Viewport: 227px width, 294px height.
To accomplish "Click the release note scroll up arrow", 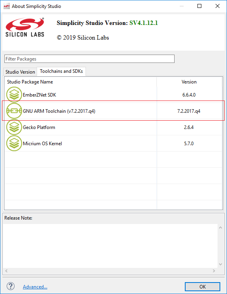I will click(220, 228).
